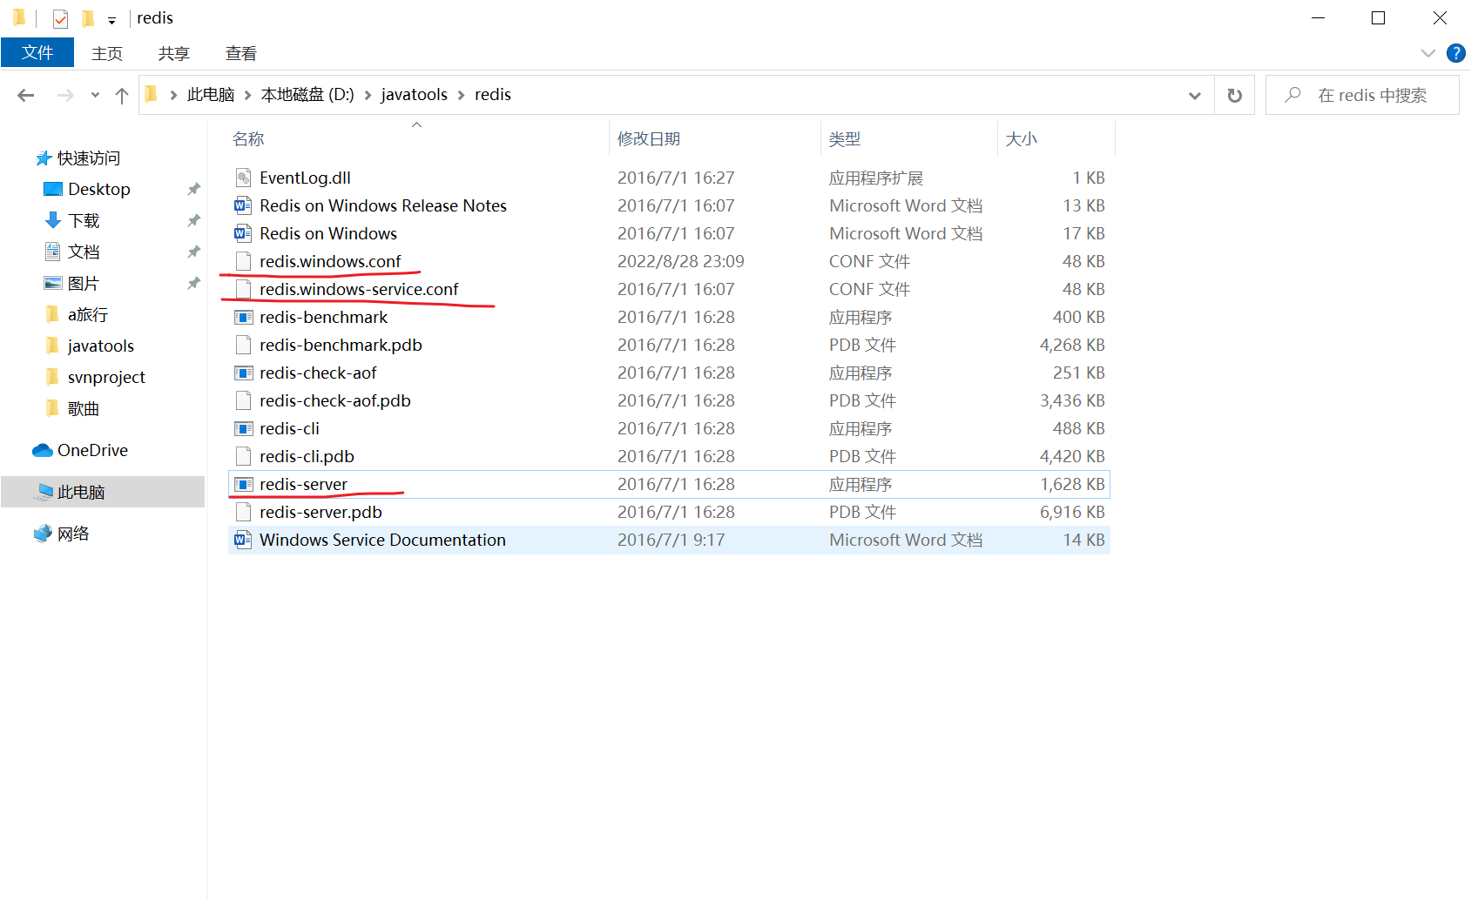The width and height of the screenshot is (1471, 900).
Task: Click the EventLog.dll file icon
Action: [x=243, y=178]
